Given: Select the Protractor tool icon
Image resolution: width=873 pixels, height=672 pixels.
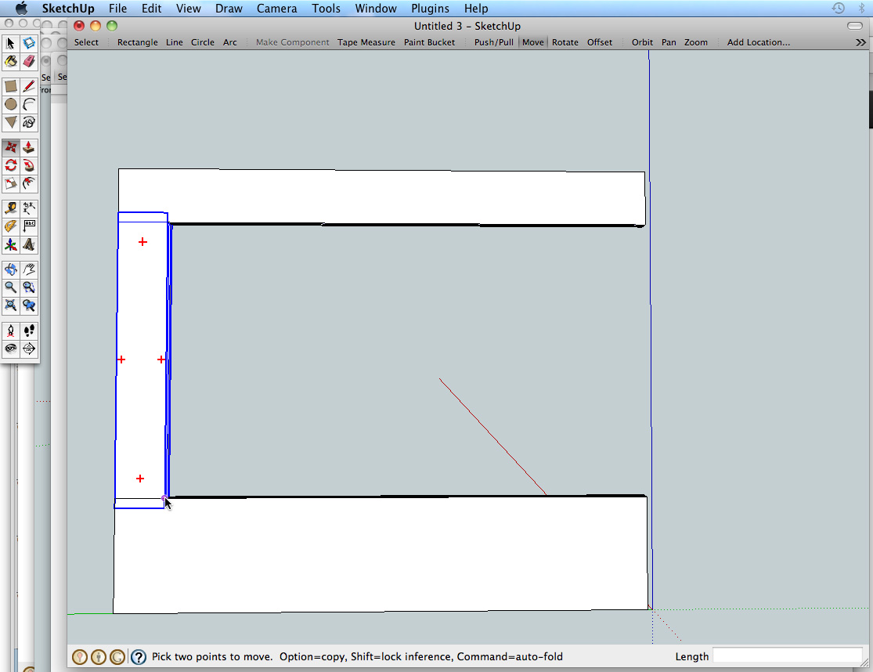Looking at the screenshot, I should (11, 226).
